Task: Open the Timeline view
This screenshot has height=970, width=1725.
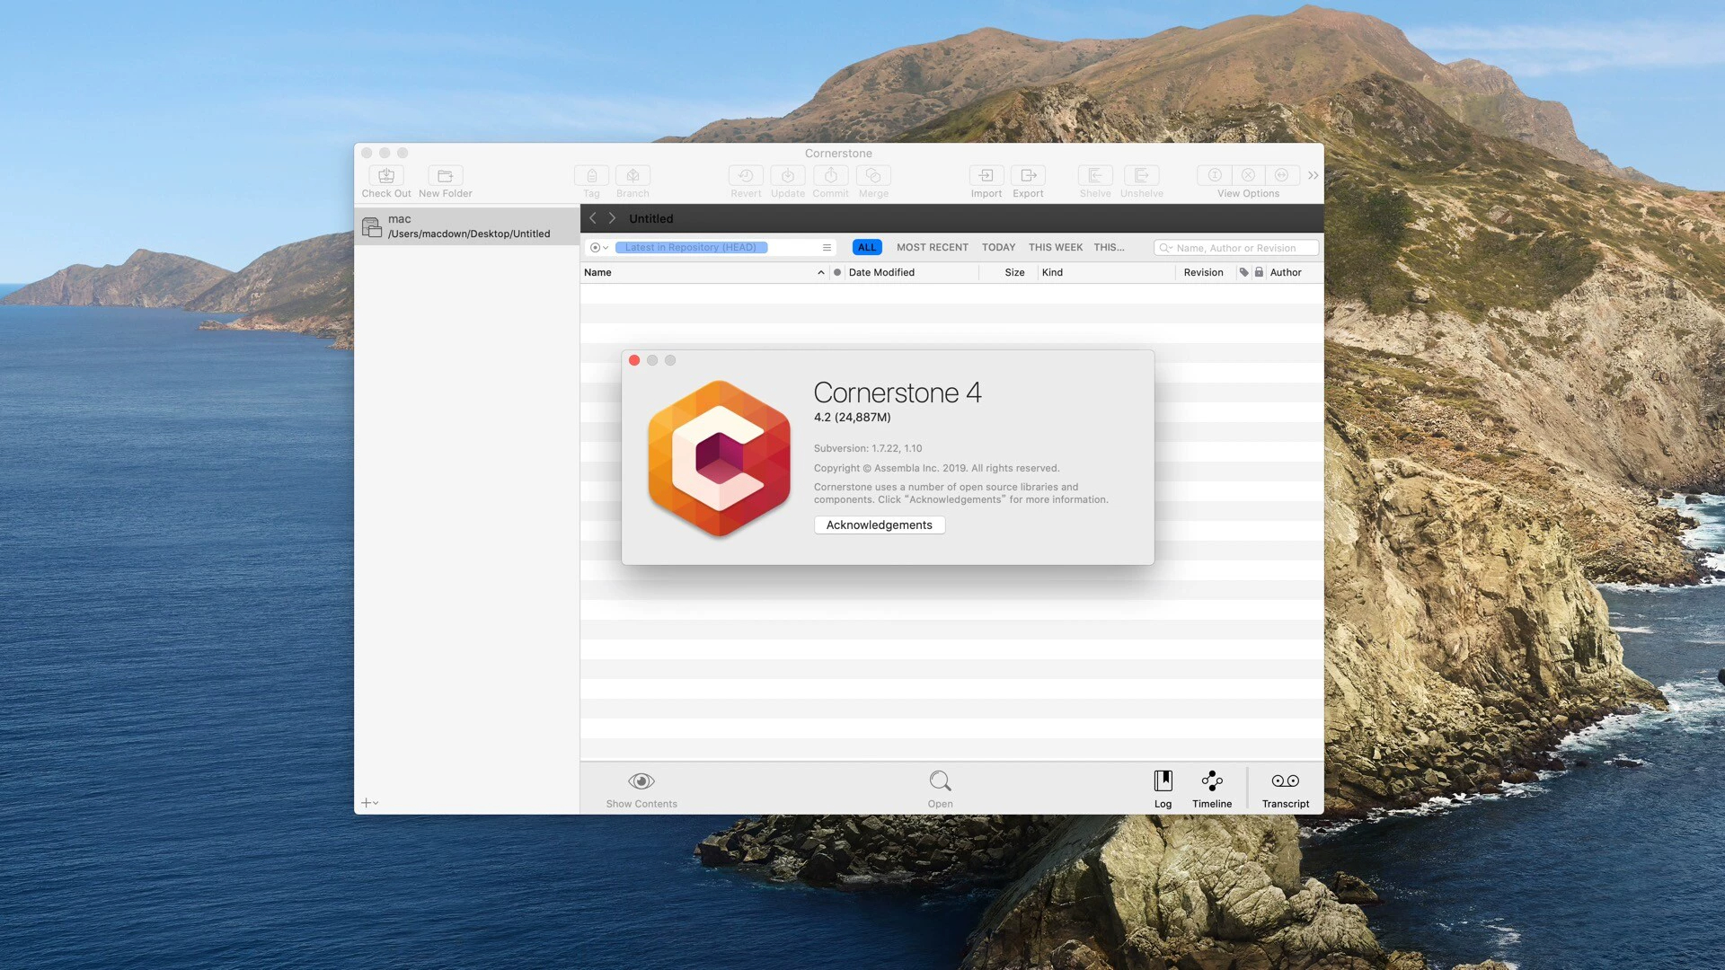Action: 1211,781
